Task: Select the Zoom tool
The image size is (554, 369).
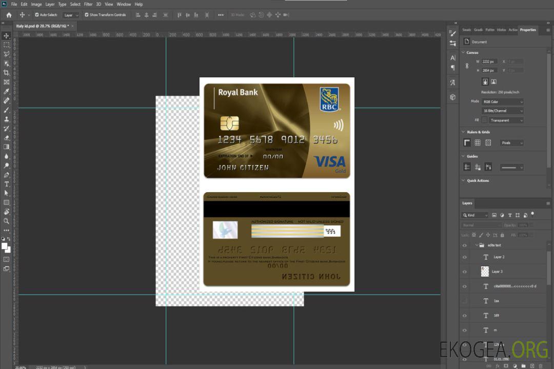Action: tap(6, 221)
